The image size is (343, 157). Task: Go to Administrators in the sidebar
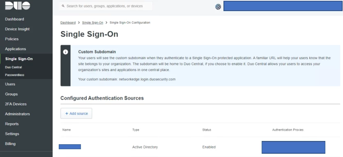tap(18, 114)
